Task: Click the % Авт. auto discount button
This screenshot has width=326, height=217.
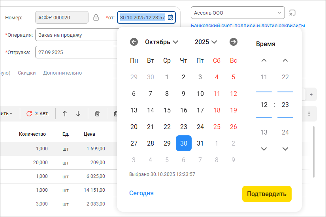Action: 38,114
